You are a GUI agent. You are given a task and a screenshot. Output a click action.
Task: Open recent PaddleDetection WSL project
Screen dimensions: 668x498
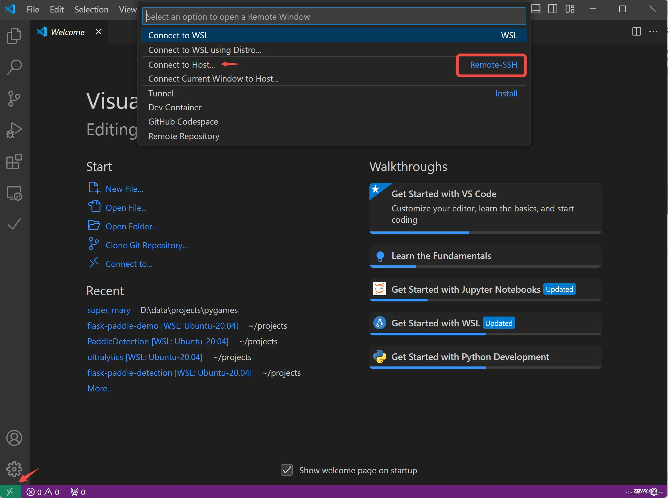158,341
